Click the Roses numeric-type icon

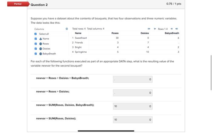tap(41, 44)
